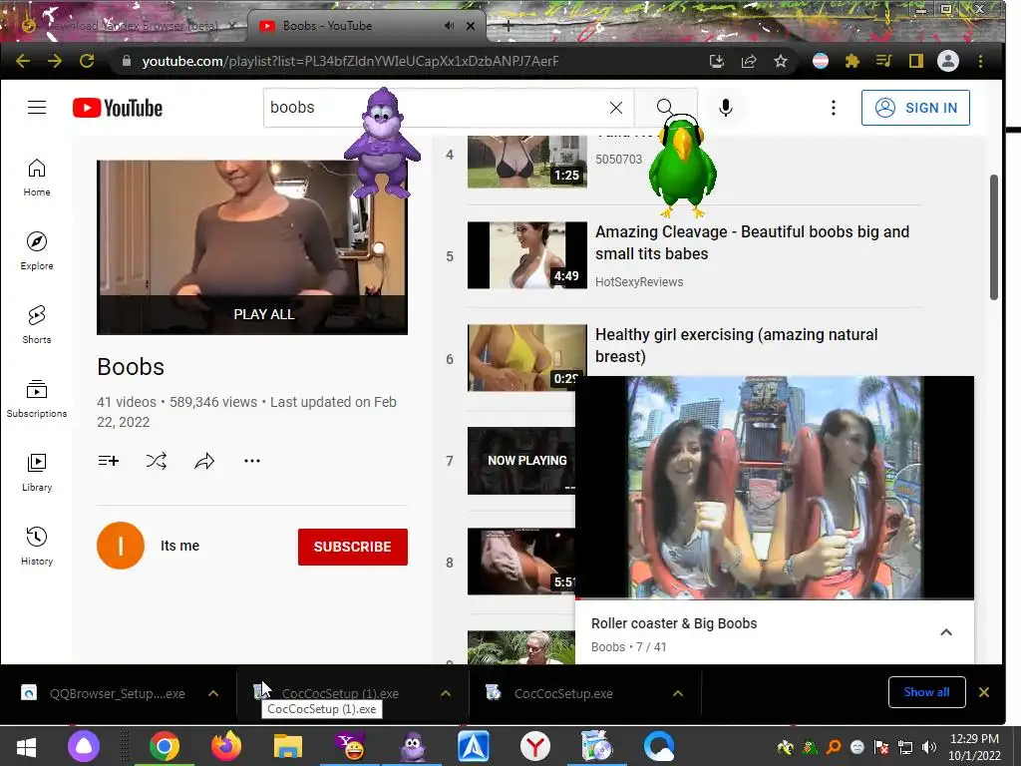
Task: Reload the YouTube page
Action: [87, 61]
